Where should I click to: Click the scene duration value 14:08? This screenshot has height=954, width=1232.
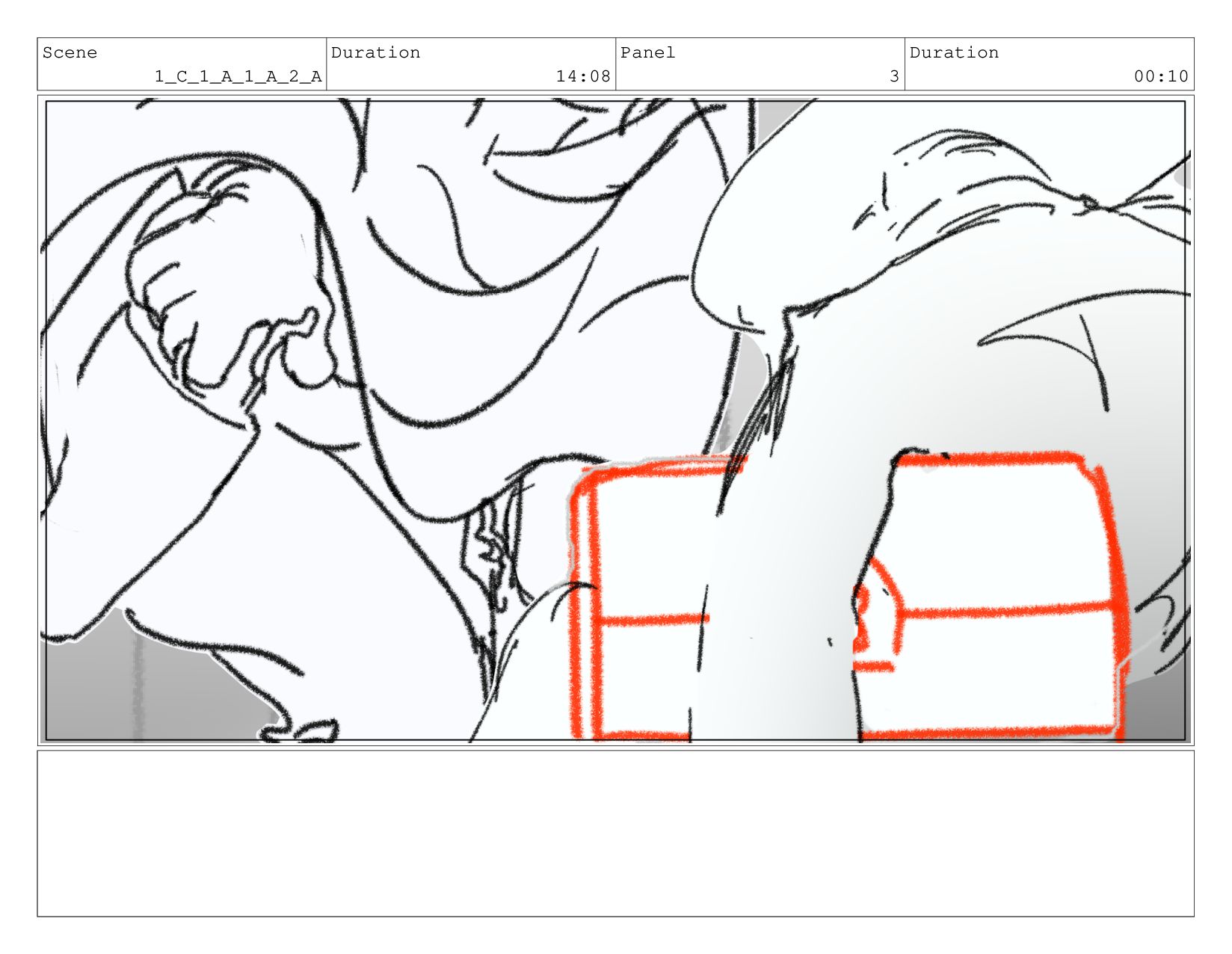tap(583, 76)
